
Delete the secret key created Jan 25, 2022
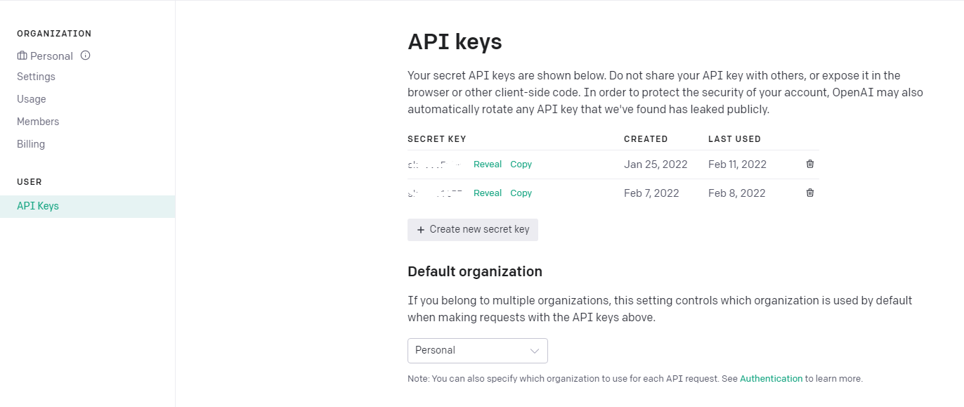click(x=810, y=164)
